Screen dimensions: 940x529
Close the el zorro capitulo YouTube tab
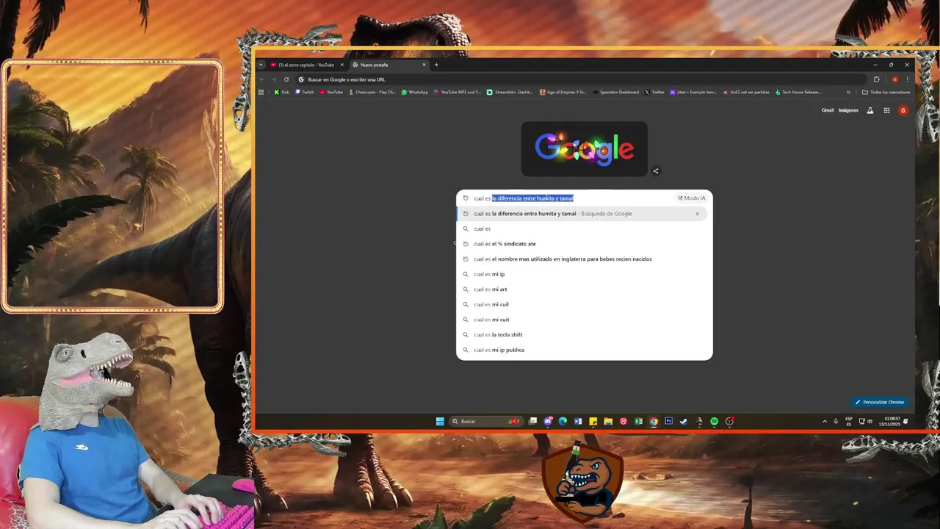click(x=341, y=65)
